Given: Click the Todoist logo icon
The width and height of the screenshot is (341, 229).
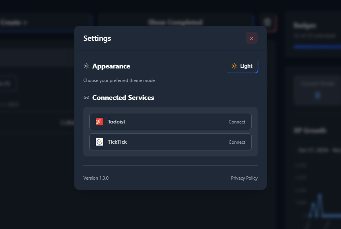Looking at the screenshot, I should (x=100, y=122).
